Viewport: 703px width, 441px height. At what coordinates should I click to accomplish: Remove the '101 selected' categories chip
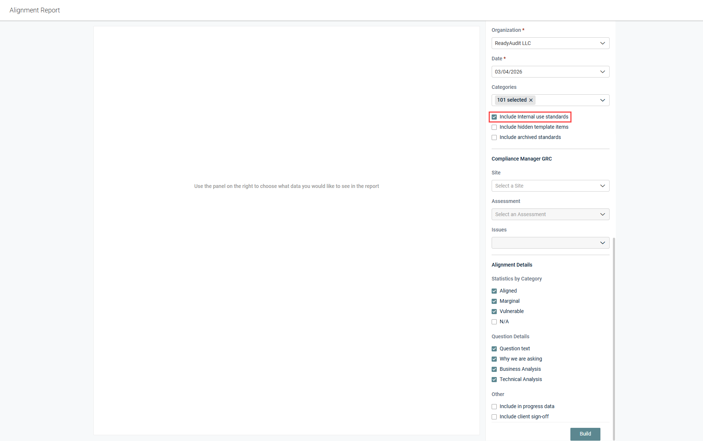[531, 100]
